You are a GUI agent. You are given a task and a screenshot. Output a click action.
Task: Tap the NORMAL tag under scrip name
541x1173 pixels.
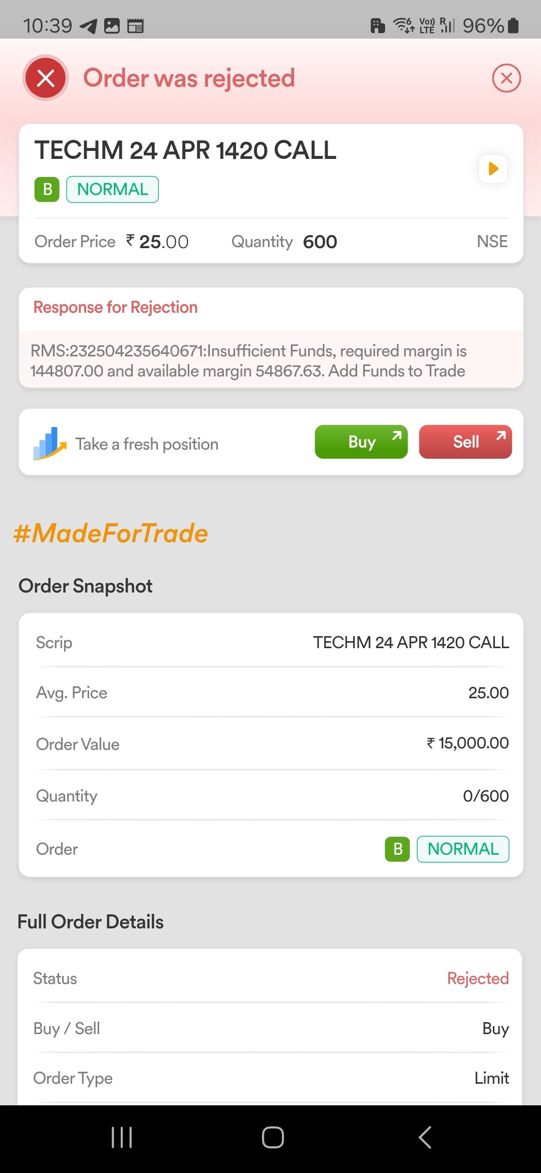[113, 189]
